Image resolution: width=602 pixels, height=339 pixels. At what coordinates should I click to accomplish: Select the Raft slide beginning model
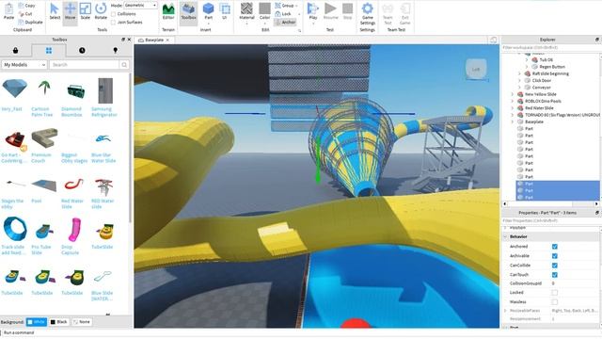point(550,73)
